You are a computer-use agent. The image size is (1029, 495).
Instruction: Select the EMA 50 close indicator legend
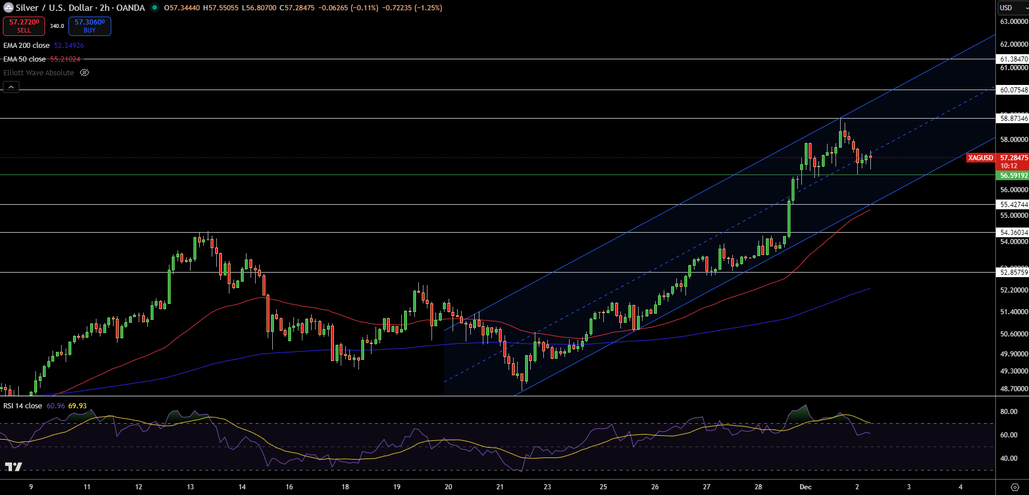[25, 59]
